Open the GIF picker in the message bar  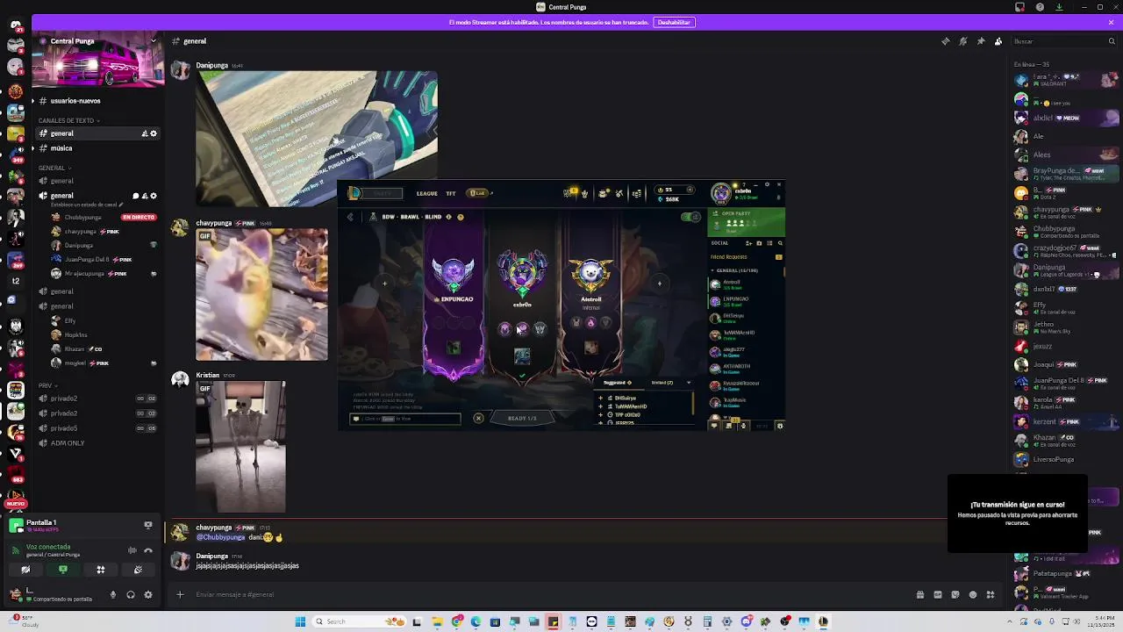click(x=938, y=594)
